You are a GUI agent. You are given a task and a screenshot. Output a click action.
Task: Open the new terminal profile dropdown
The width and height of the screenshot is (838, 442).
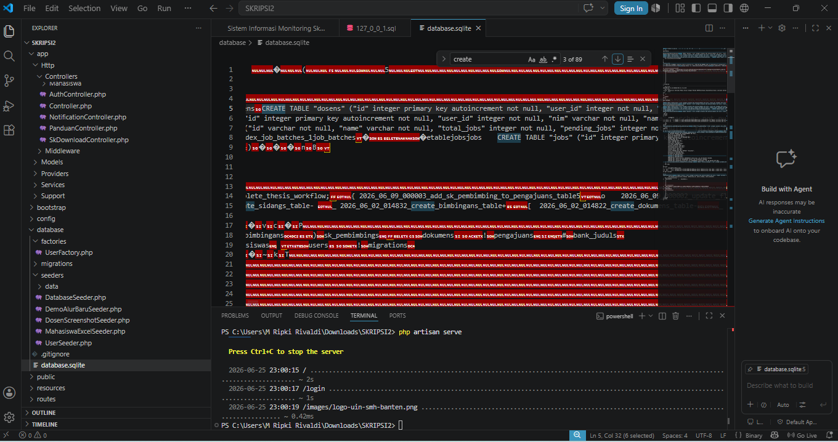(x=651, y=316)
